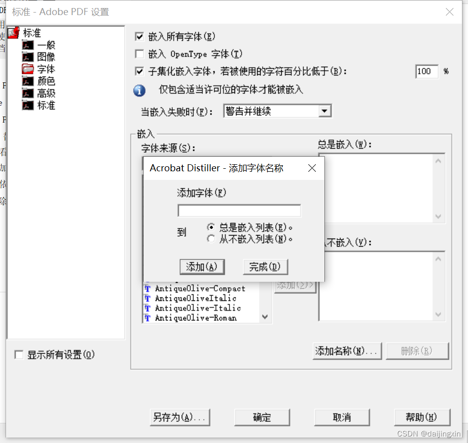This screenshot has height=443, width=468.
Task: Open the 一般 settings page
Action: click(46, 45)
